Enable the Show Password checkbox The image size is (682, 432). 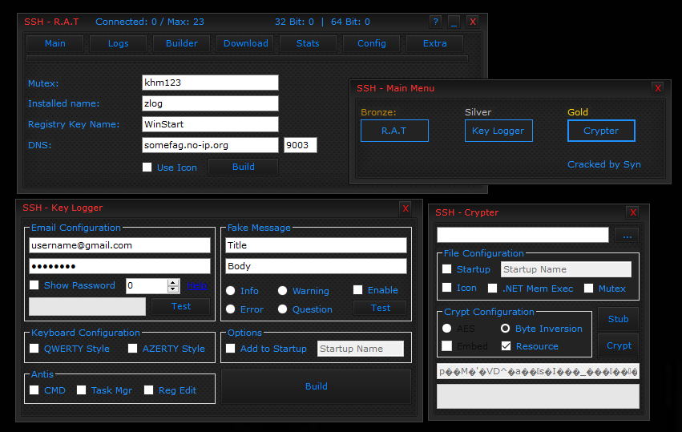[x=34, y=285]
